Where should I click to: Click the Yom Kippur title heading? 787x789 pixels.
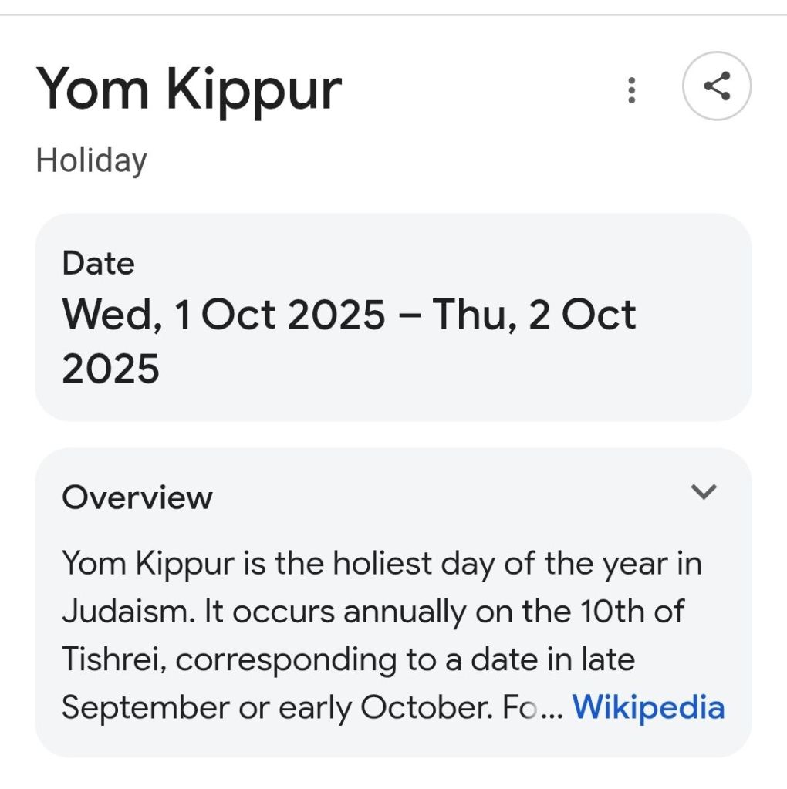188,89
